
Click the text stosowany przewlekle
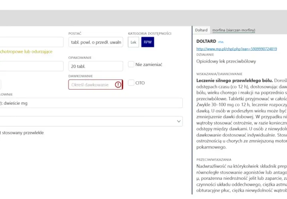tap(23, 133)
